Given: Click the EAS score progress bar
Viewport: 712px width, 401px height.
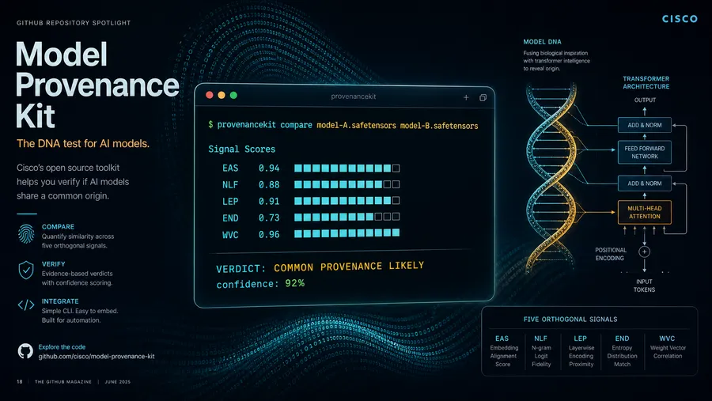Looking at the screenshot, I should 347,168.
